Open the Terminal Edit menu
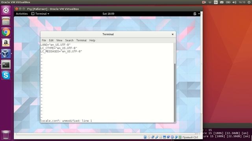Image resolution: width=252 pixels, height=141 pixels. 51,40
